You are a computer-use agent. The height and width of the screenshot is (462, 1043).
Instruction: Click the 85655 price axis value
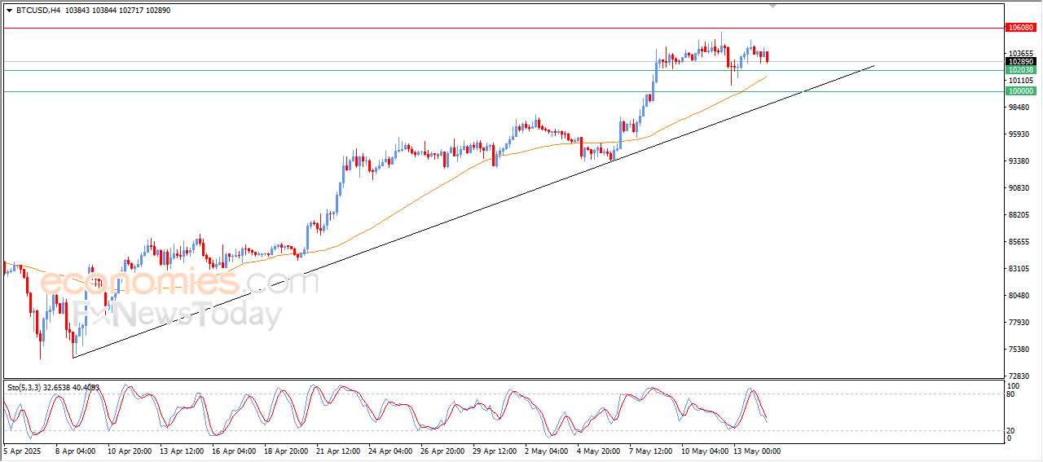(x=1019, y=242)
